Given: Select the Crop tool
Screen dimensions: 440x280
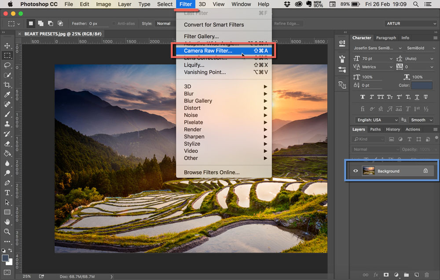Looking at the screenshot, I should [x=7, y=84].
